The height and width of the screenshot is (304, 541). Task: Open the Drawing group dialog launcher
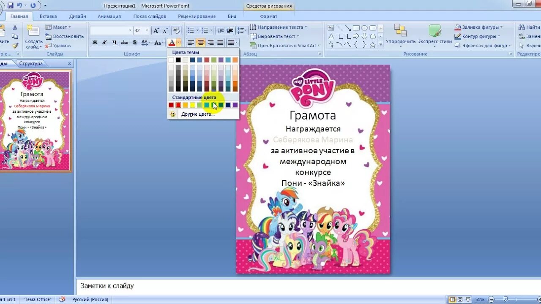tap(511, 54)
